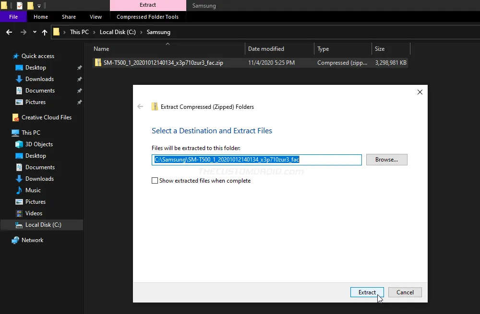
Task: Select the zip file icon in list
Action: pos(98,63)
